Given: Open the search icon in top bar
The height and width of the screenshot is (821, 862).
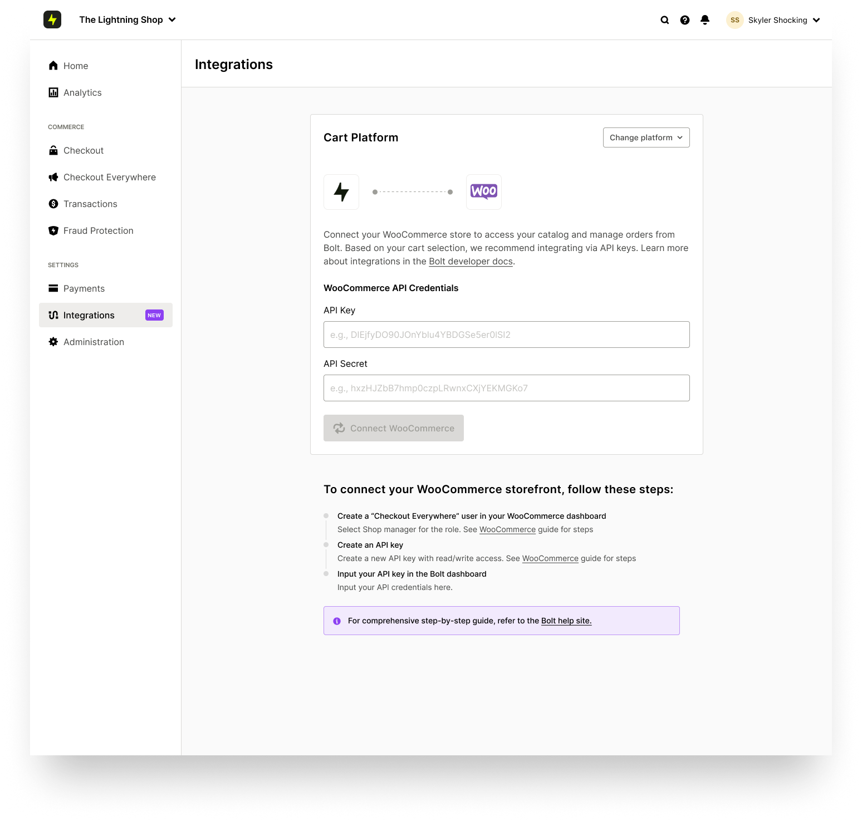Looking at the screenshot, I should pos(664,20).
